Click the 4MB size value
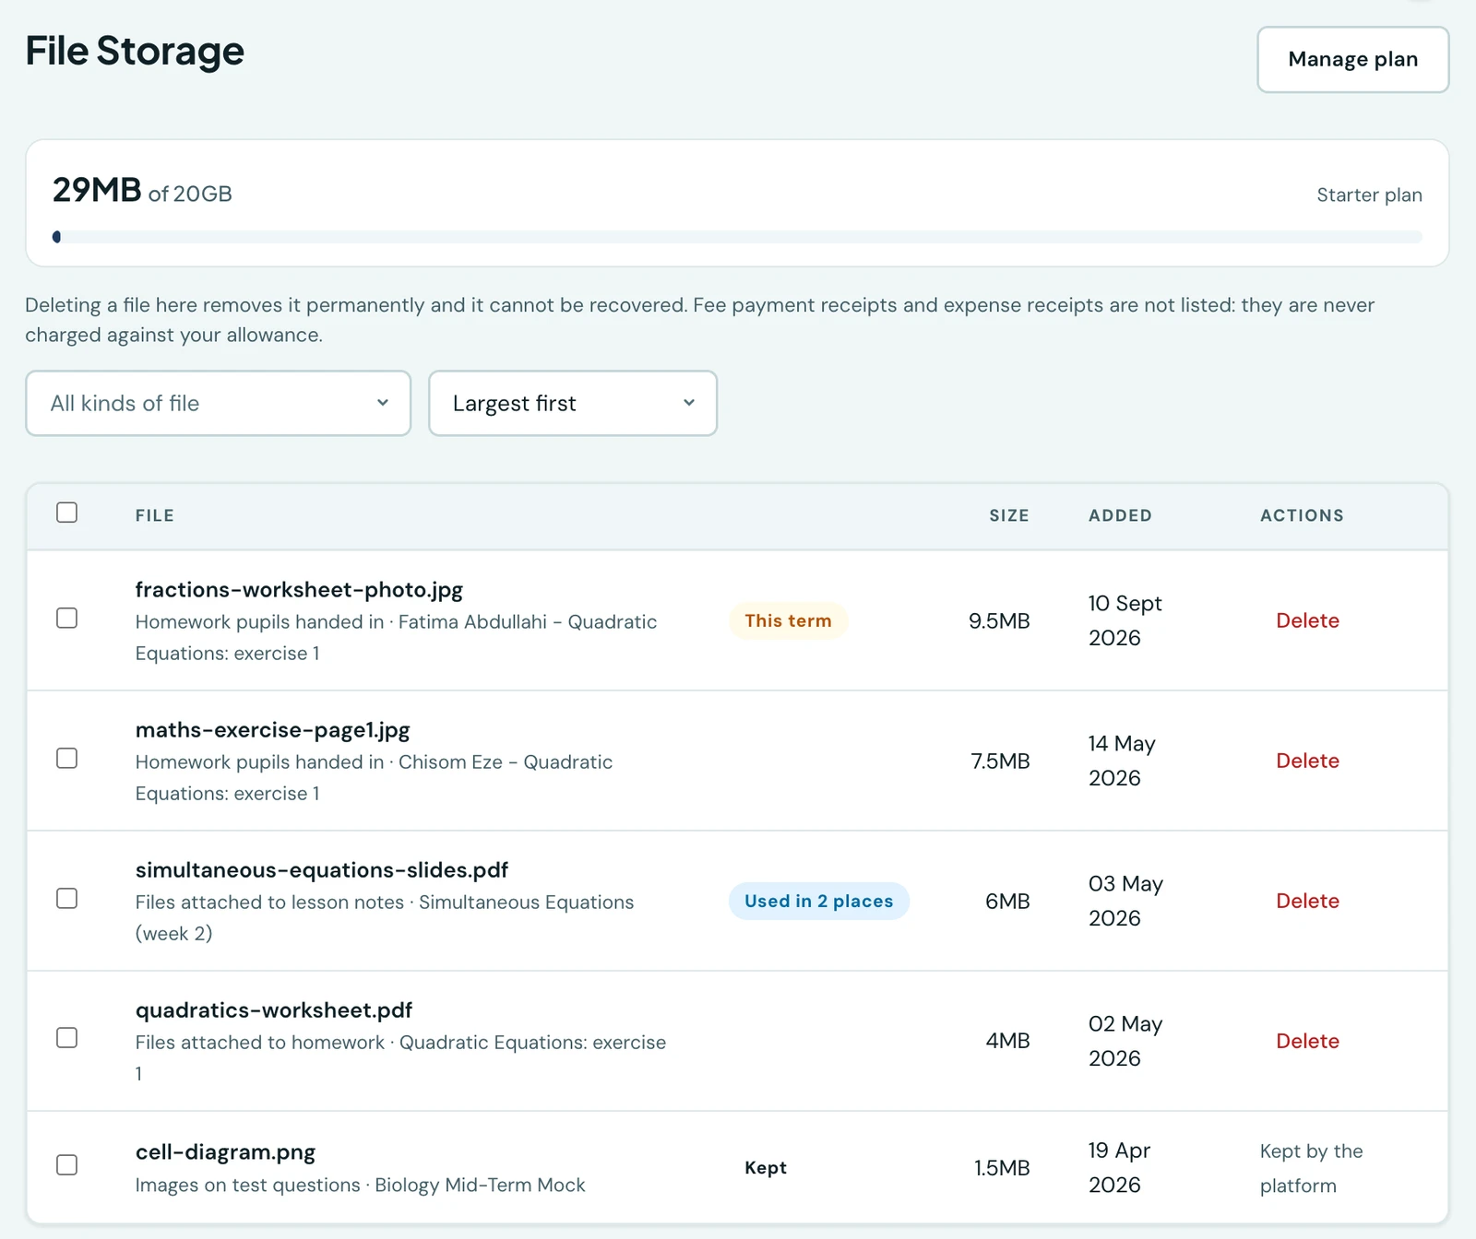 1007,1041
